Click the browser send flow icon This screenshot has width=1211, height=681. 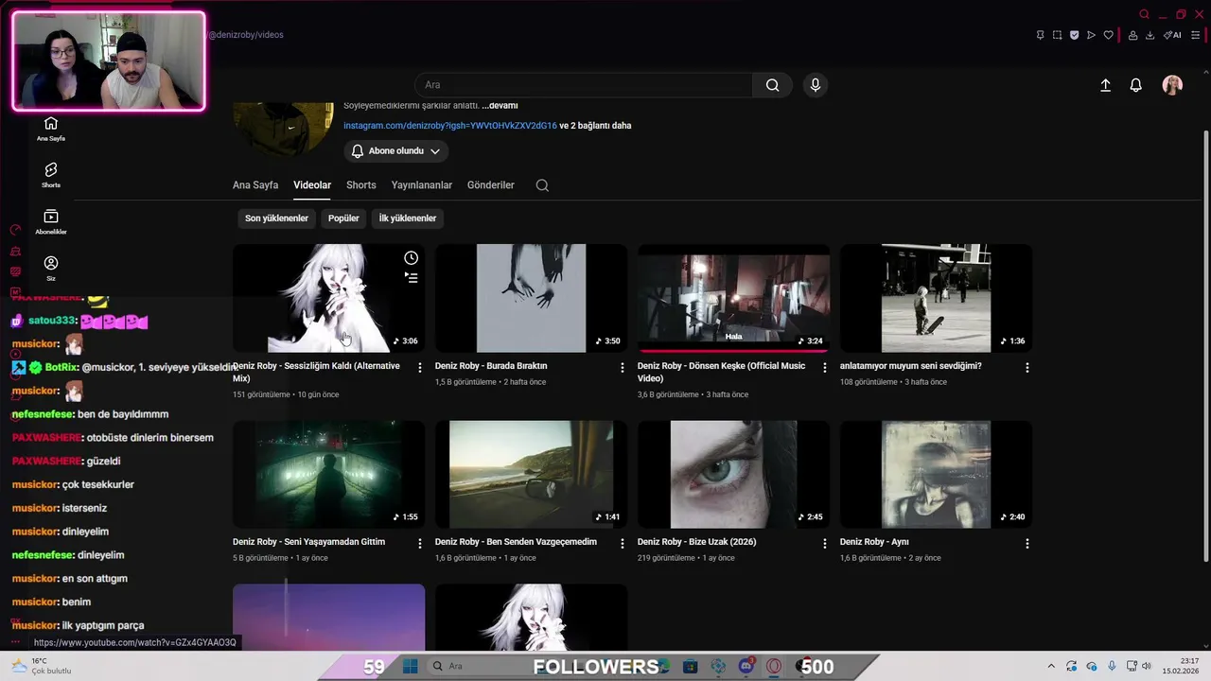[1091, 35]
